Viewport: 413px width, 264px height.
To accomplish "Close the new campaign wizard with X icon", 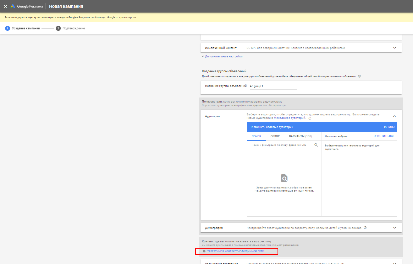I will [5, 6].
